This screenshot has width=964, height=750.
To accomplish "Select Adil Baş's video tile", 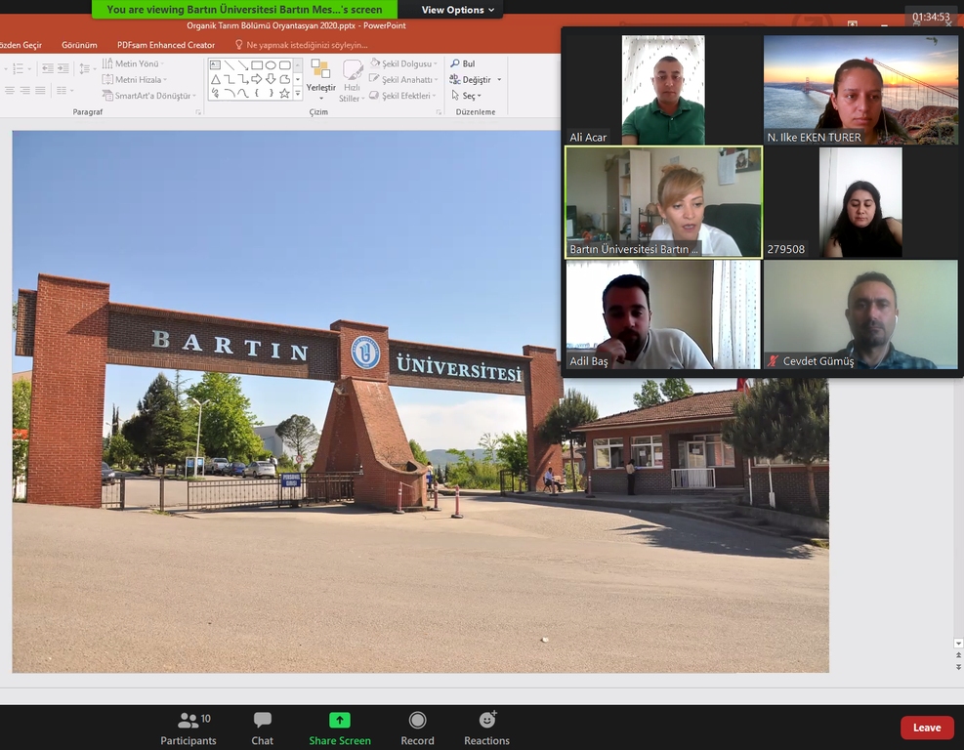I will 663,314.
